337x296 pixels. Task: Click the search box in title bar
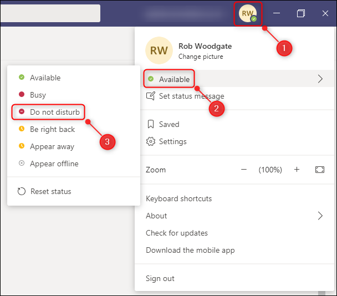[50, 13]
